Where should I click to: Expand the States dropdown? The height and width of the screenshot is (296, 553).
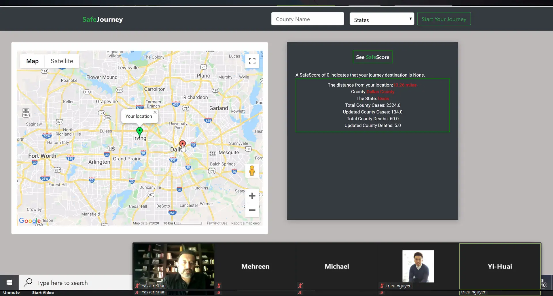pyautogui.click(x=382, y=19)
